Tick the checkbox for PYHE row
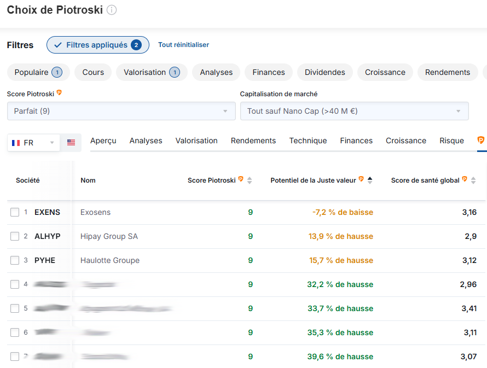This screenshot has height=368, width=487. tap(15, 260)
